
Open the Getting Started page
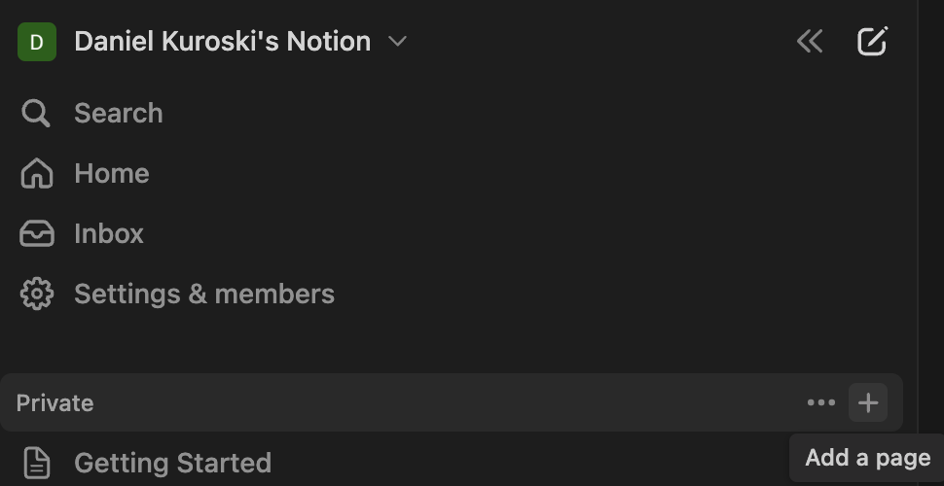click(x=172, y=463)
